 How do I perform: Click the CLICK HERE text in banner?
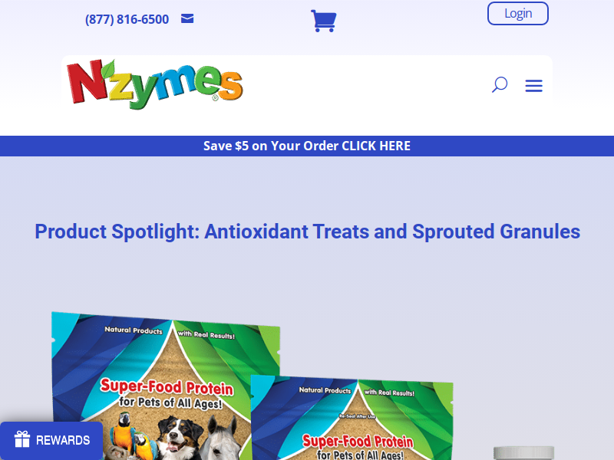pos(376,146)
